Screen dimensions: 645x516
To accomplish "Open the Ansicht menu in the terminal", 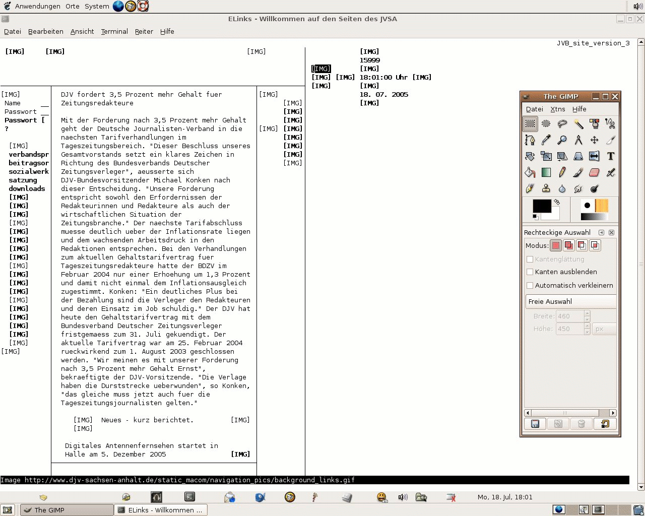I will pyautogui.click(x=82, y=31).
